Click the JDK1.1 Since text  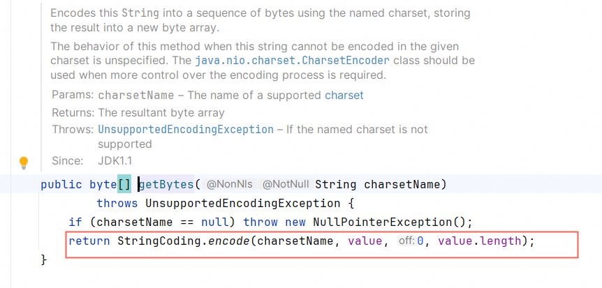click(115, 160)
